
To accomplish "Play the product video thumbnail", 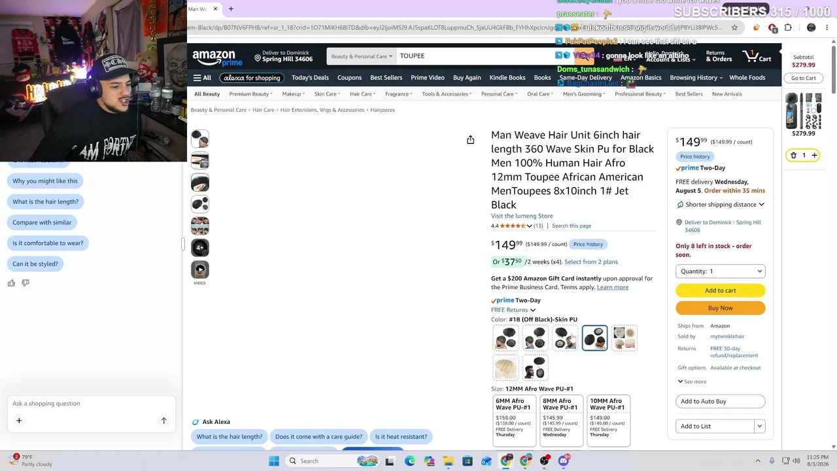I will point(200,270).
